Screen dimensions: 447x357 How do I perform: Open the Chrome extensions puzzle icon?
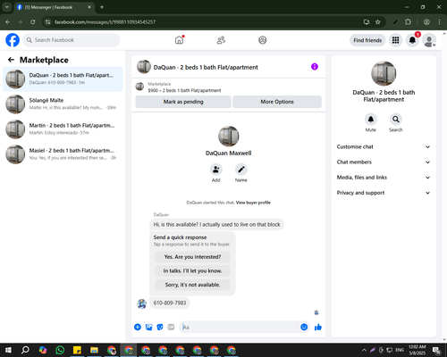click(x=408, y=22)
